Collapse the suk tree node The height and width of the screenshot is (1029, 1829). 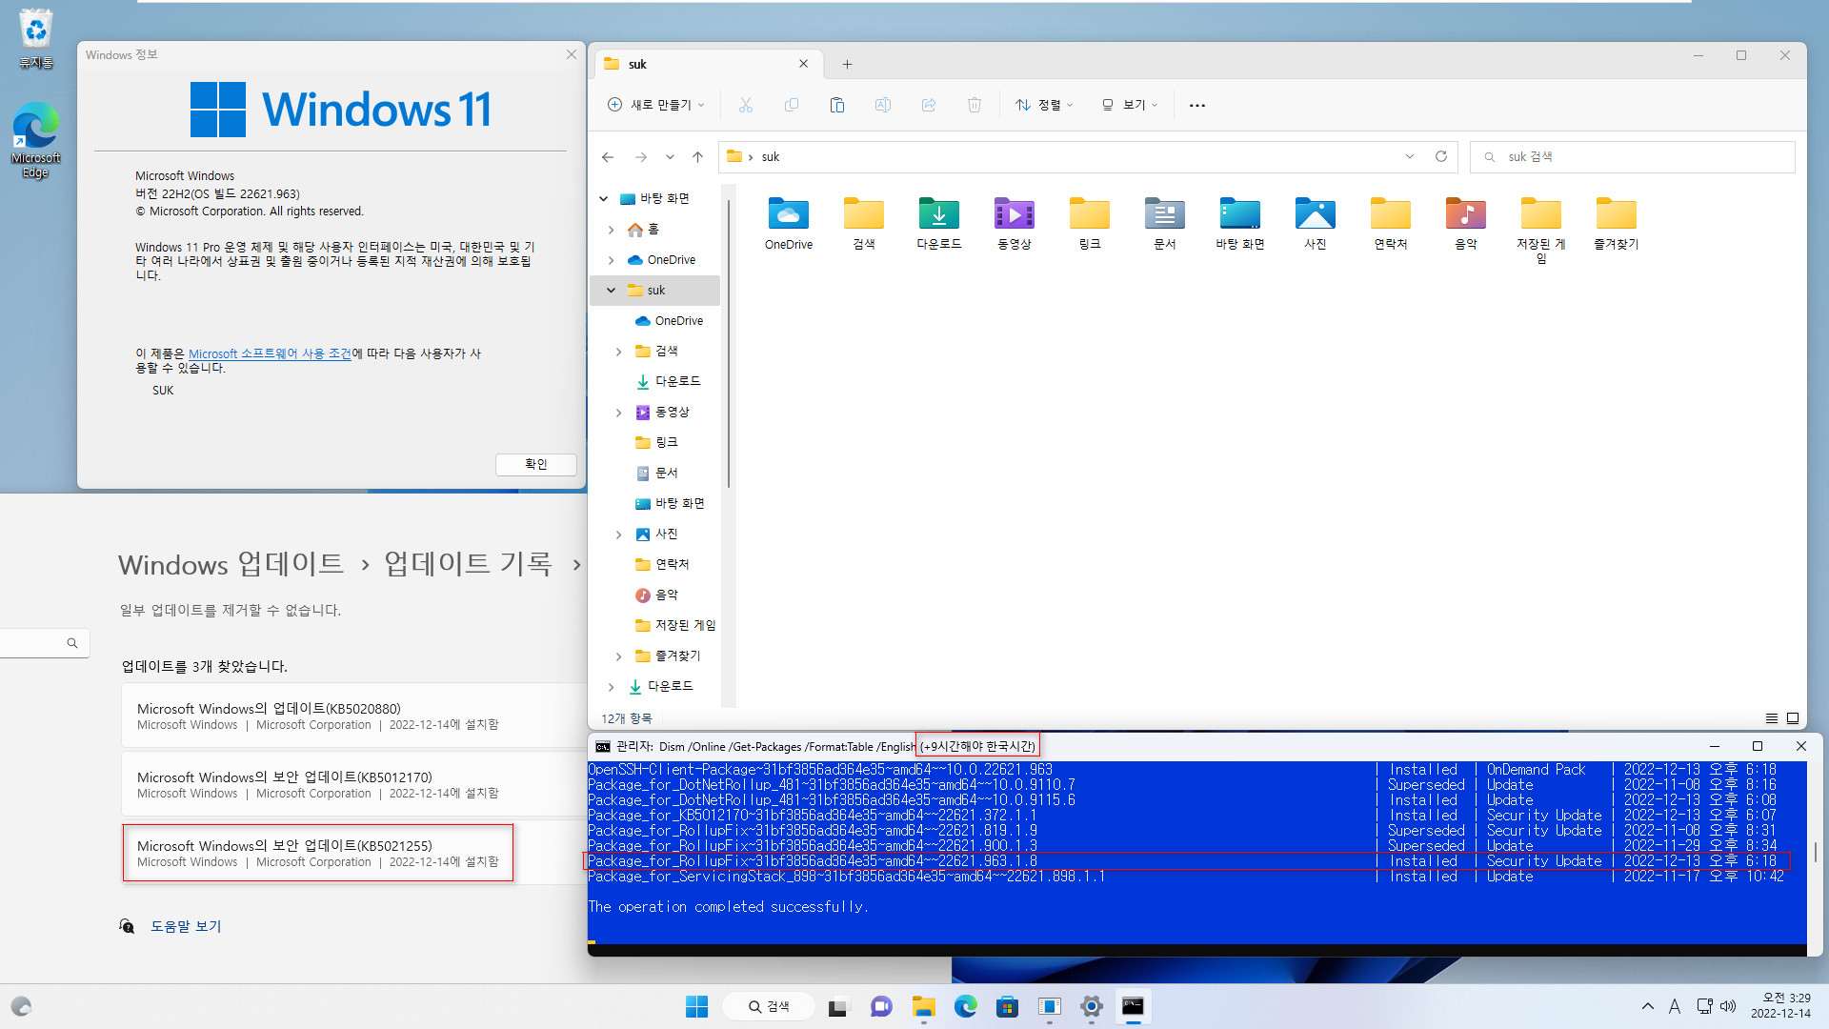(x=611, y=291)
